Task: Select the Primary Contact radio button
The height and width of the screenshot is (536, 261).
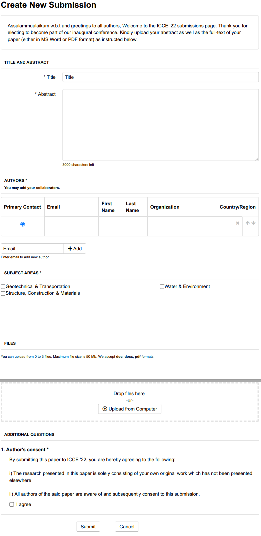Action: (x=23, y=224)
